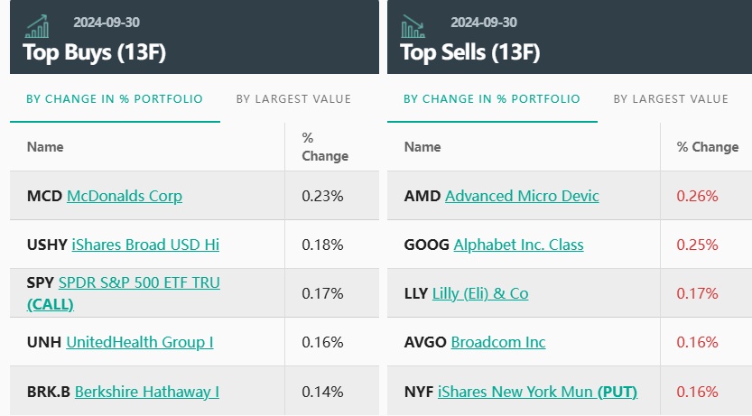
Task: Switch Top Sells to 'By Largest Value' tab
Action: click(x=671, y=99)
